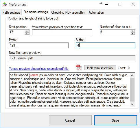Screen dimensions: 140x128
Task: Increment Number of char. to cut
Action: click(x=133, y=31)
